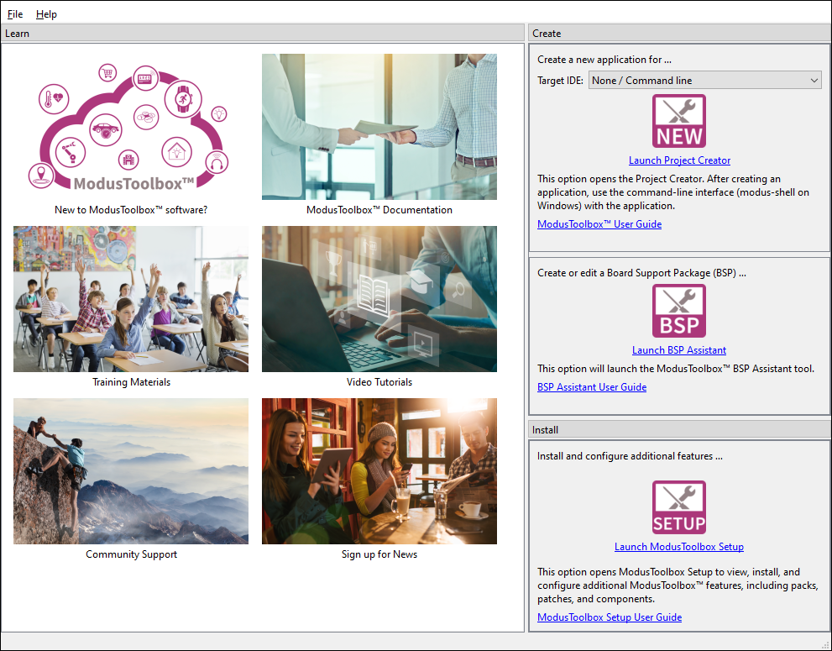
Task: Open the Training Materials classroom image
Action: click(130, 299)
